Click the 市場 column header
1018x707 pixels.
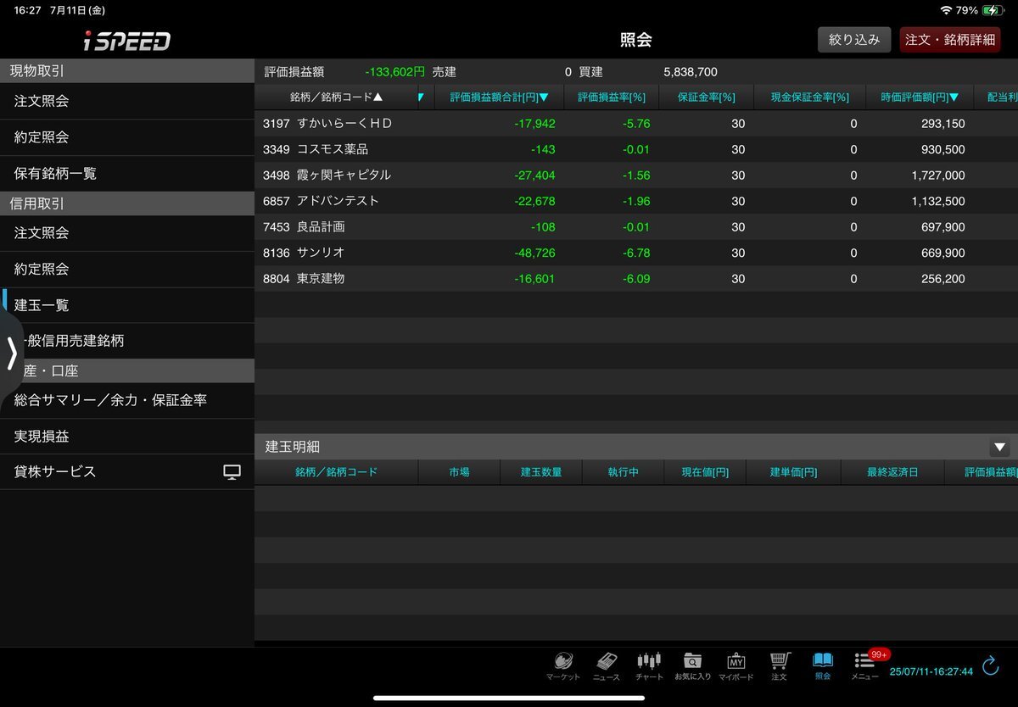tap(459, 472)
